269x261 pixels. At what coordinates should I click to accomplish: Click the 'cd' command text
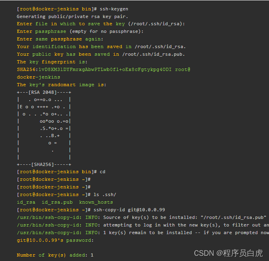coord(103,172)
